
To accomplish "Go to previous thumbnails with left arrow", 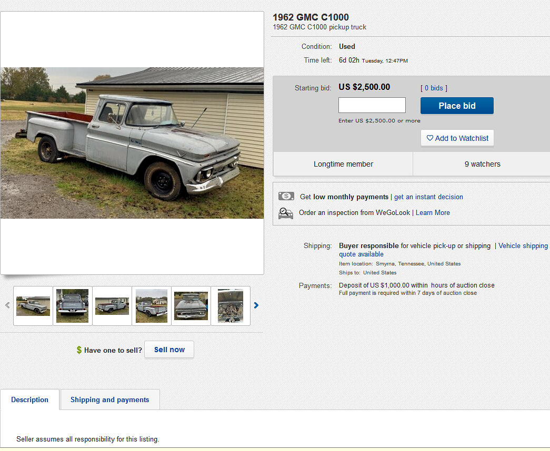I will click(7, 305).
